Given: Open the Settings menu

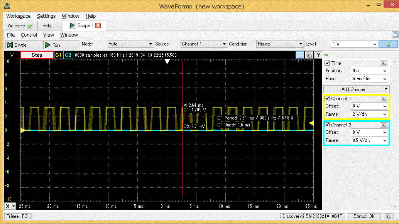Looking at the screenshot, I should (46, 16).
